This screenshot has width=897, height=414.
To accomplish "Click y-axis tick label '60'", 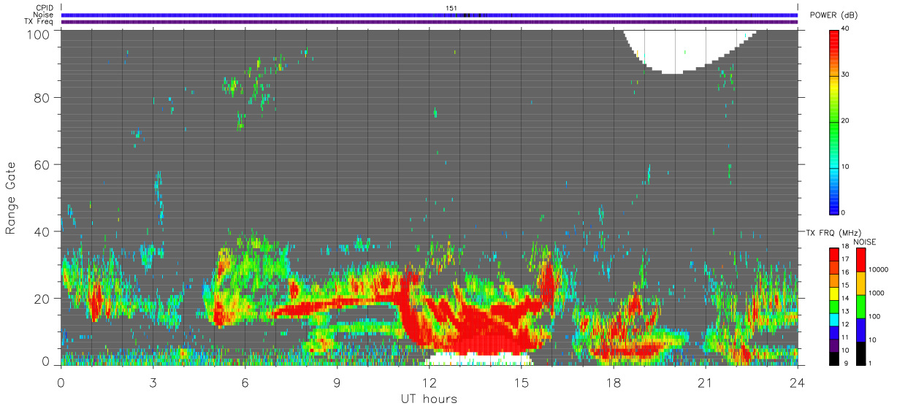I will 42,164.
